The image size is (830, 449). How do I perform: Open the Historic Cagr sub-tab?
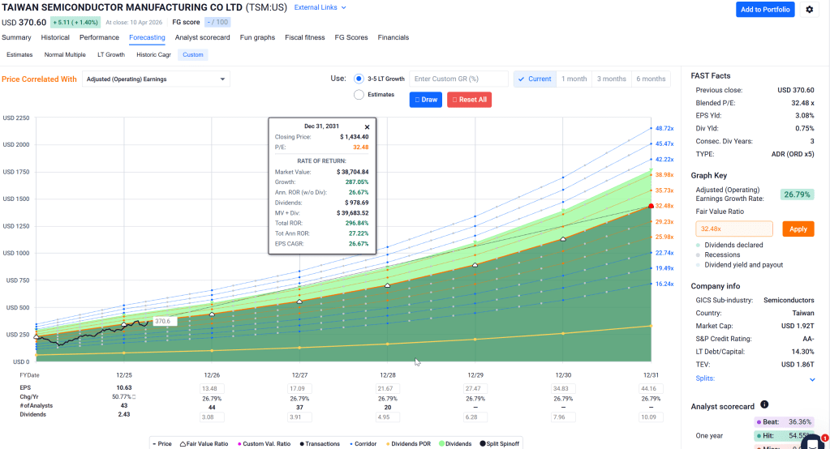(x=152, y=55)
